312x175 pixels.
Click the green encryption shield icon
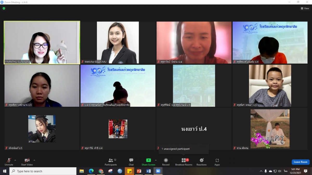4,8
